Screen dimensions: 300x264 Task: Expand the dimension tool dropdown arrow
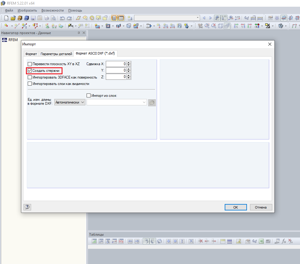(76, 26)
